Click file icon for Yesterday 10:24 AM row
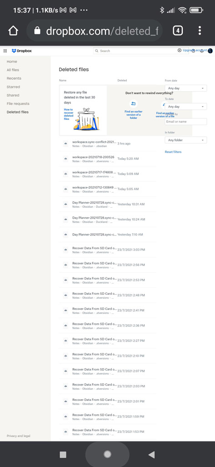Image resolution: width=215 pixels, height=467 pixels. pyautogui.click(x=66, y=220)
